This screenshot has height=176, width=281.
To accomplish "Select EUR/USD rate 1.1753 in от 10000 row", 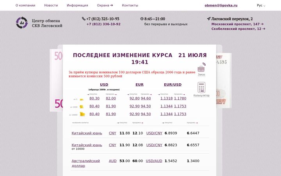I will click(x=180, y=114).
